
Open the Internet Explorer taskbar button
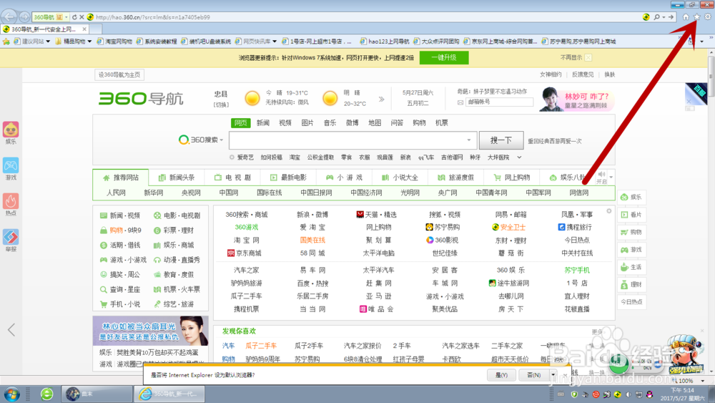point(169,394)
